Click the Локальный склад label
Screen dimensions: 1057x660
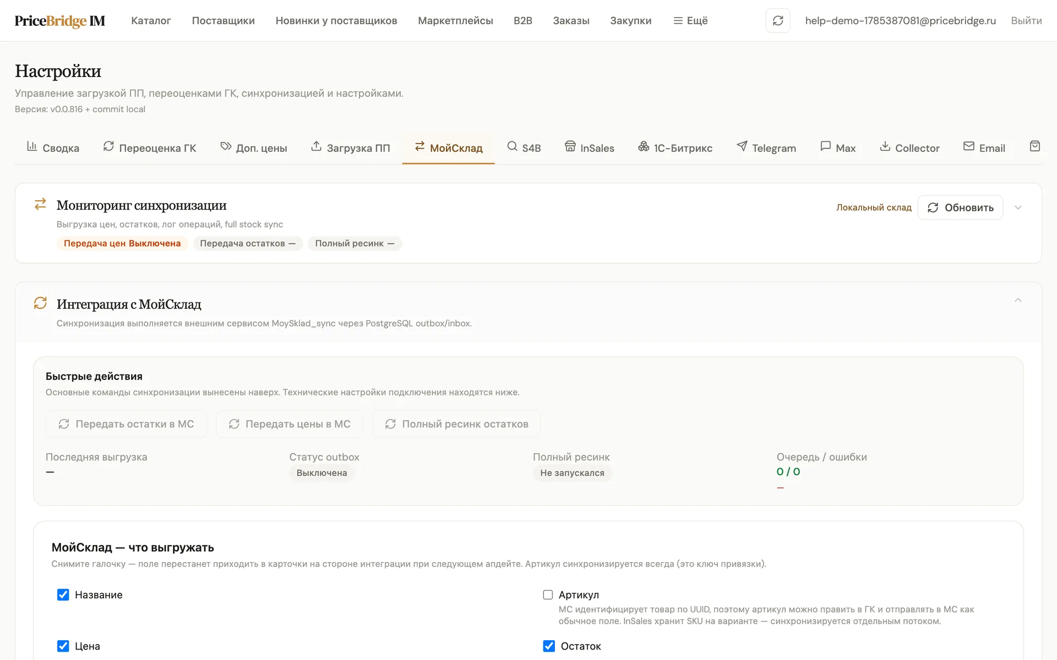(x=874, y=207)
